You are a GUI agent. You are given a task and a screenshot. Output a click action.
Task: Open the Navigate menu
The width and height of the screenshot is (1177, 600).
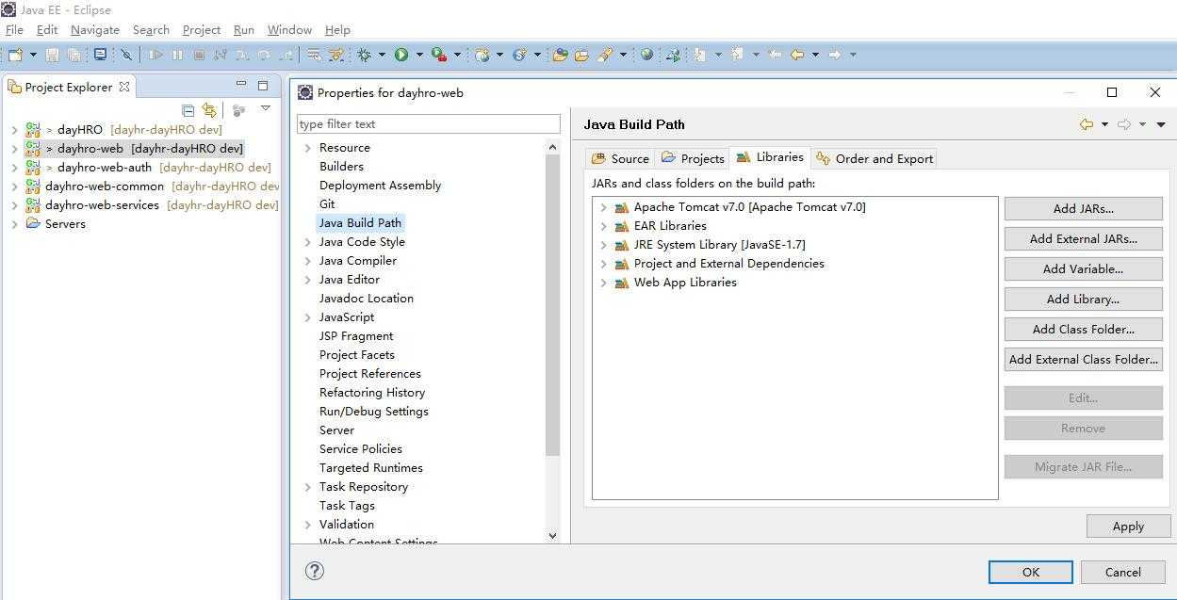(94, 30)
